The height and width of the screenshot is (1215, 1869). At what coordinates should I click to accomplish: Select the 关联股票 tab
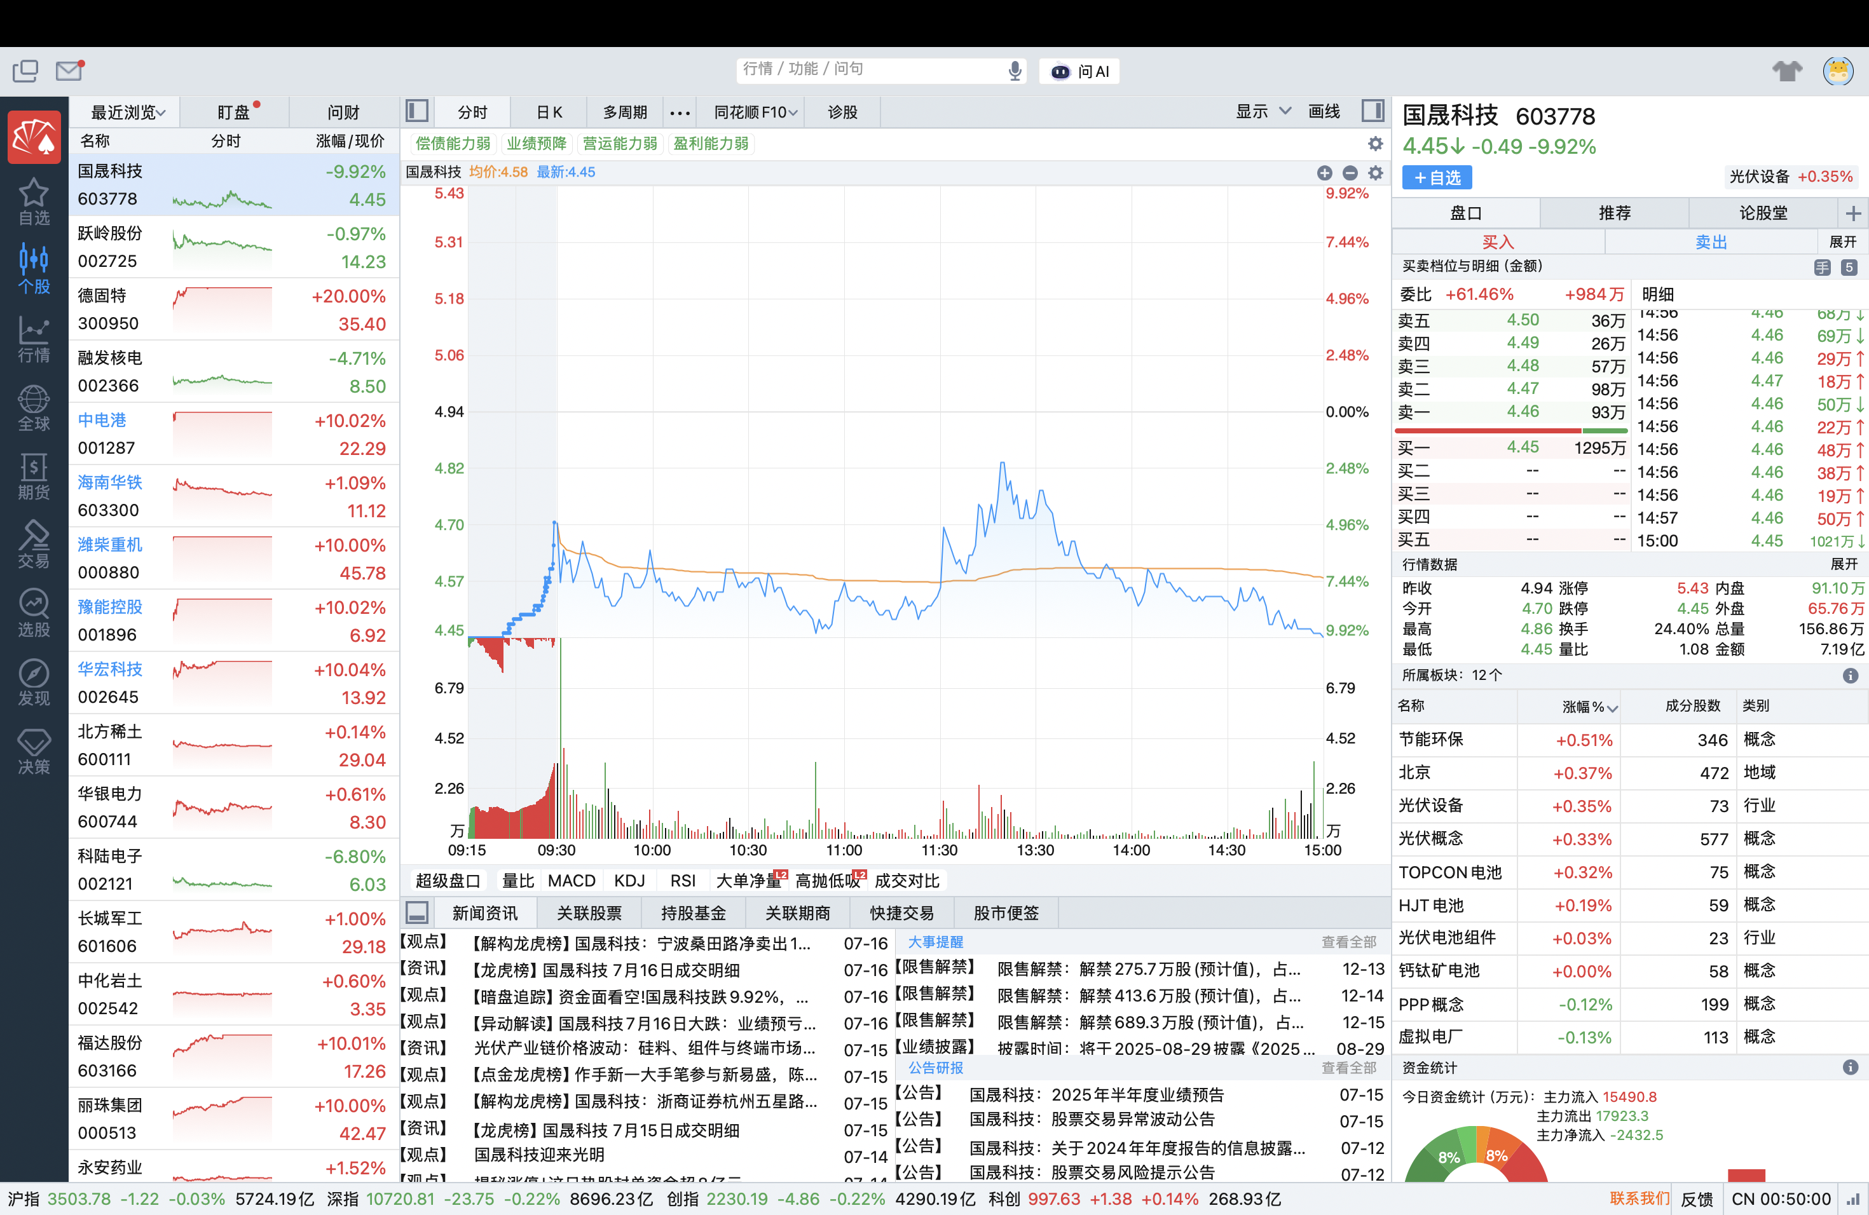point(588,913)
